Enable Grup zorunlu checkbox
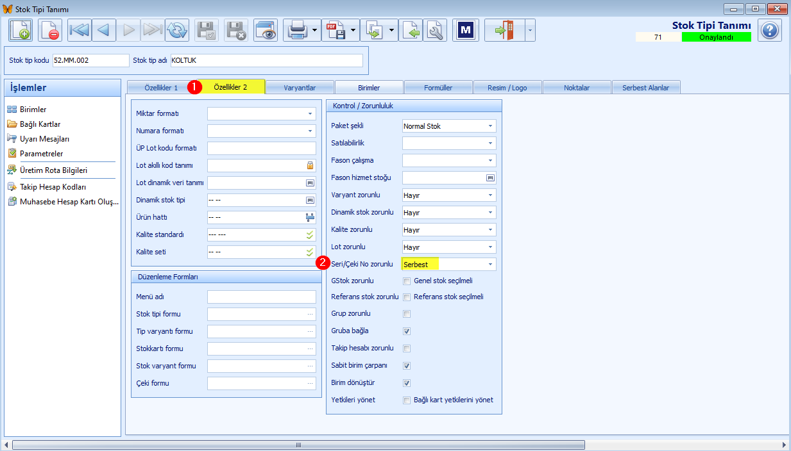This screenshot has height=451, width=791. click(407, 314)
